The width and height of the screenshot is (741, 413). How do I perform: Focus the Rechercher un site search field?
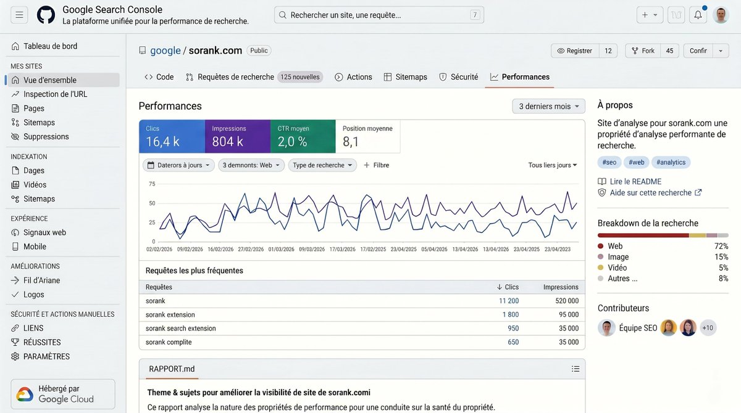click(x=379, y=15)
